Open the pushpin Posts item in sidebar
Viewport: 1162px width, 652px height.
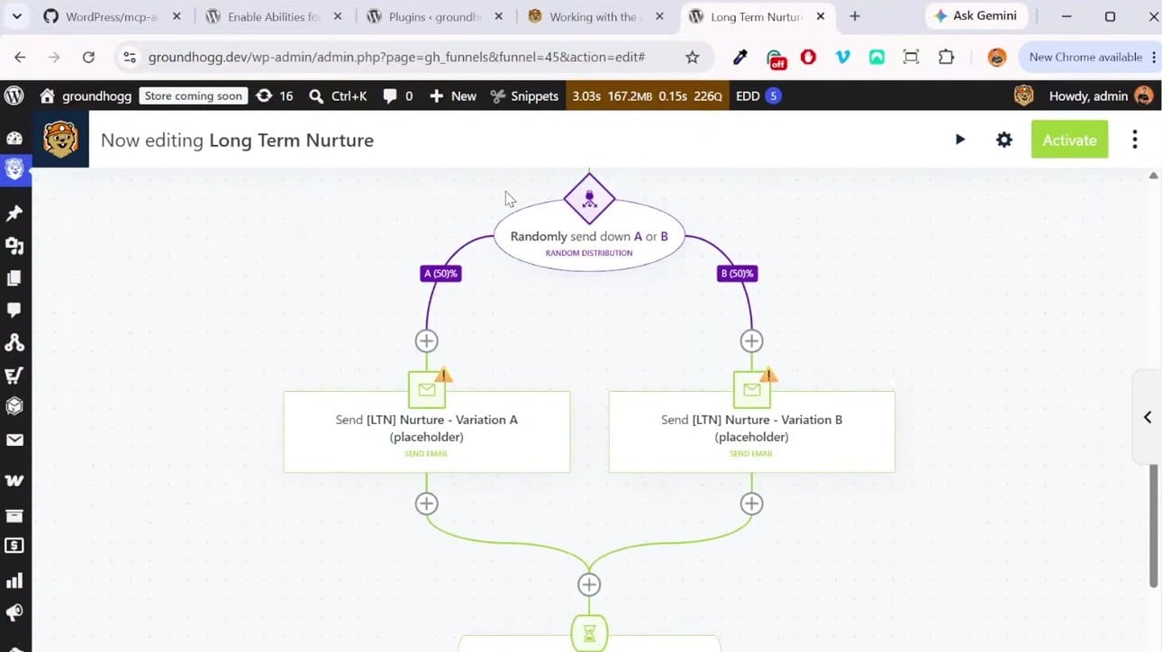[14, 213]
